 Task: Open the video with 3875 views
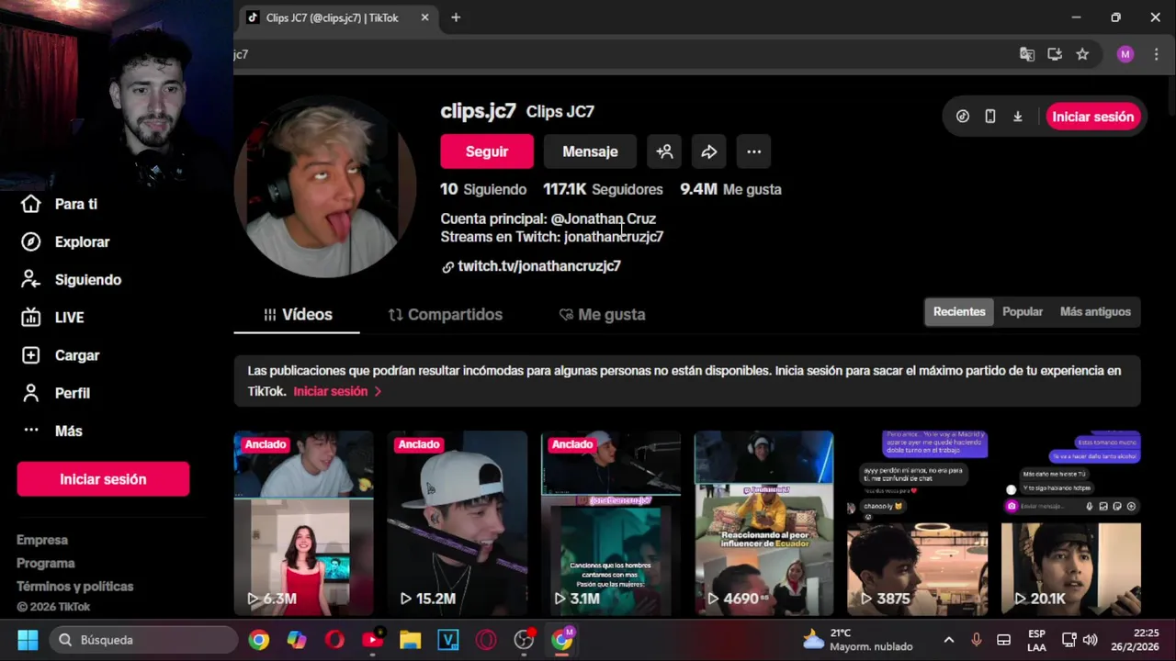[x=918, y=523]
